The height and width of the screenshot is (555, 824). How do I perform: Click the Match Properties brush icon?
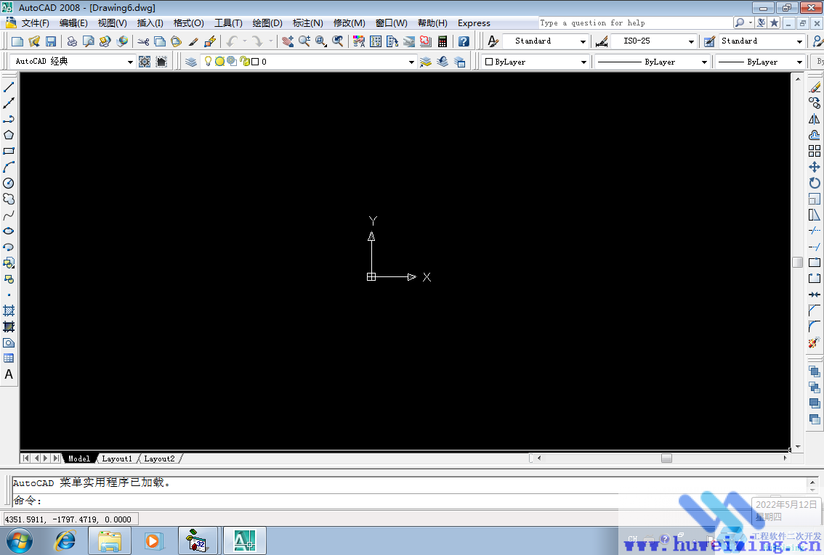(193, 41)
